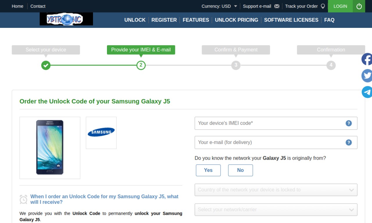Open the UNLOCK PRICING menu item
The image size is (372, 223).
click(236, 20)
